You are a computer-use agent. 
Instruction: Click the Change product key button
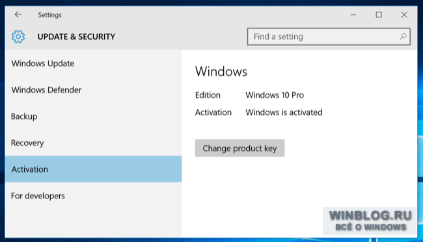pyautogui.click(x=239, y=148)
